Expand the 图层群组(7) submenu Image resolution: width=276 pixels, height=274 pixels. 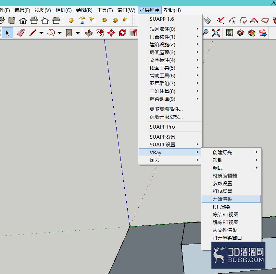click(x=170, y=83)
